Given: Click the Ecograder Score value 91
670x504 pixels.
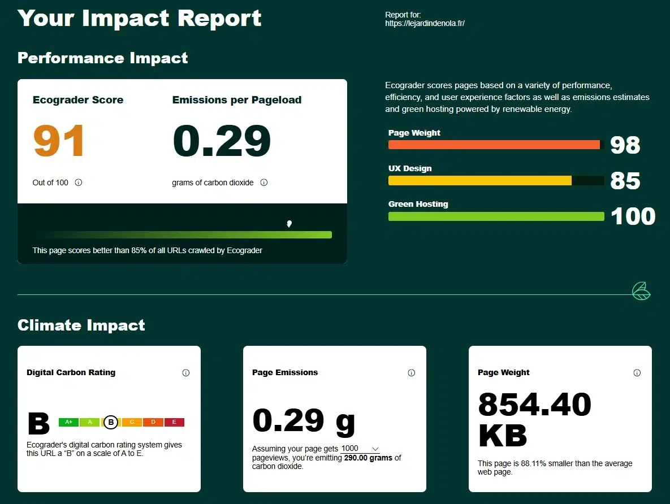Looking at the screenshot, I should pyautogui.click(x=59, y=141).
